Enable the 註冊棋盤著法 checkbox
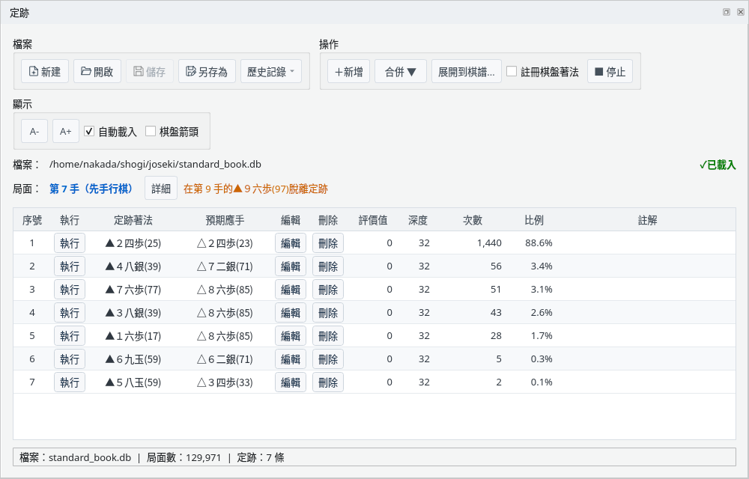Viewport: 749px width, 479px height. tap(512, 72)
